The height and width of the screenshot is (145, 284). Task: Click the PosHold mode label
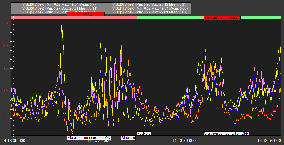[x=144, y=134]
